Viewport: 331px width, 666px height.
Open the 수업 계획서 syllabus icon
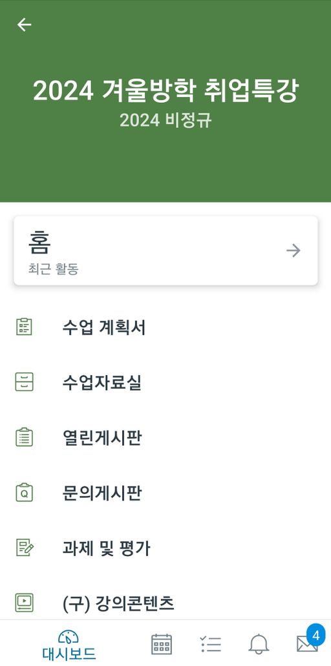point(24,327)
